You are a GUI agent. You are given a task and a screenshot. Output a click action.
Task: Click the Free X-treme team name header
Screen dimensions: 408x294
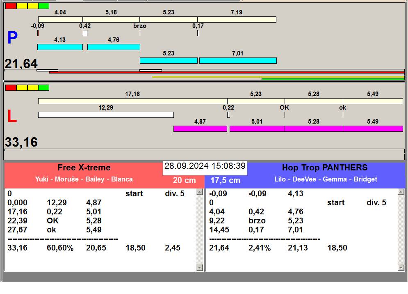pyautogui.click(x=84, y=168)
